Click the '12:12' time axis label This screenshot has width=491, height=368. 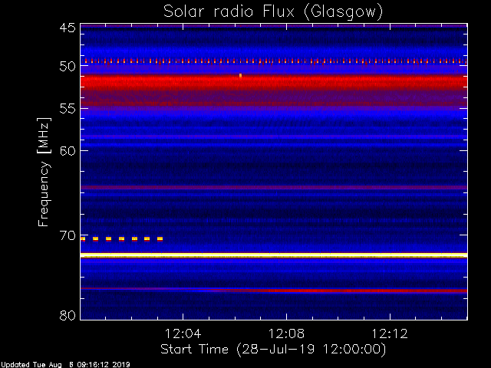(390, 333)
